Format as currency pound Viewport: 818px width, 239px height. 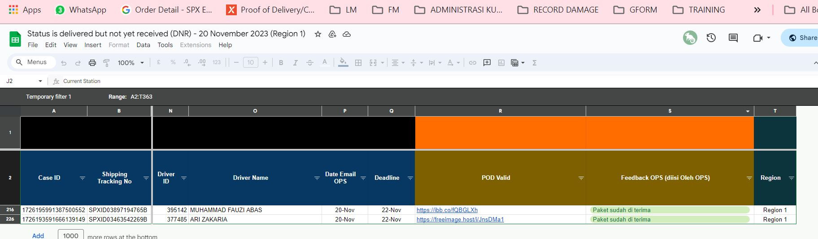click(159, 63)
